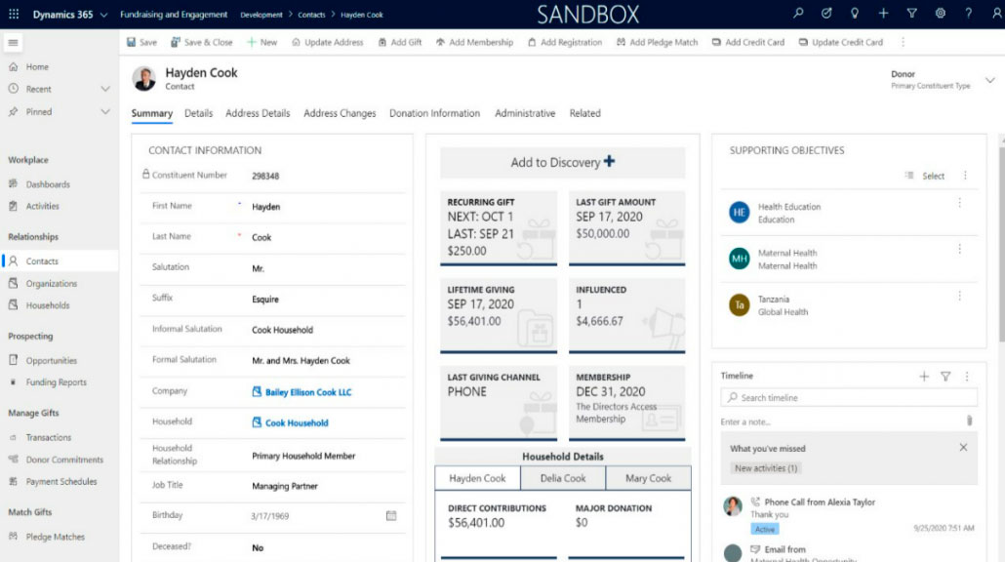Open Bailey Ellison Cook LLC company link
Screen dimensions: 1005x562
click(x=308, y=392)
